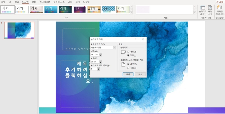Apply the first white theme thumbnail
The height and width of the screenshot is (114, 225).
[x=7, y=10]
